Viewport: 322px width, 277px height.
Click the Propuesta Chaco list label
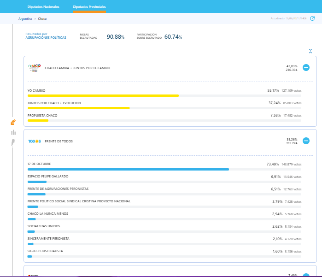[x=42, y=115]
